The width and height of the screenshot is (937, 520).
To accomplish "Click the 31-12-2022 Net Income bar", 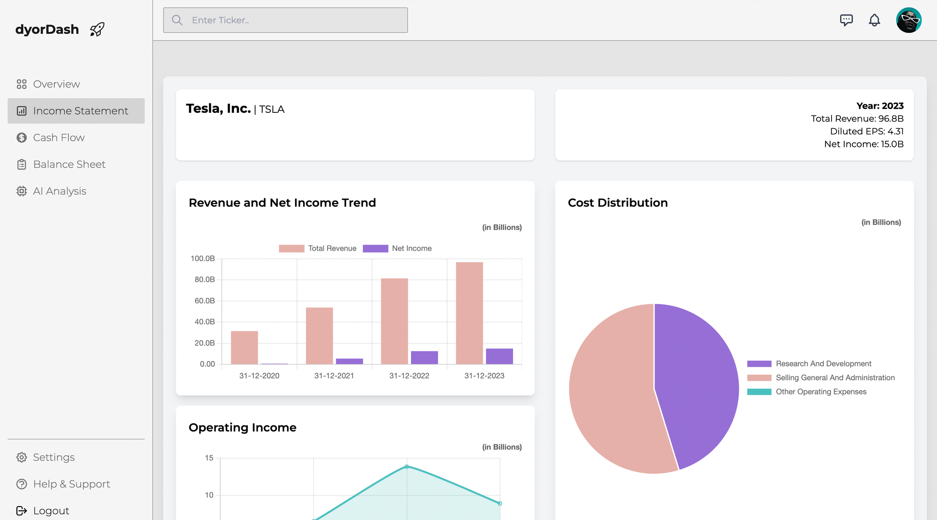I will 424,358.
